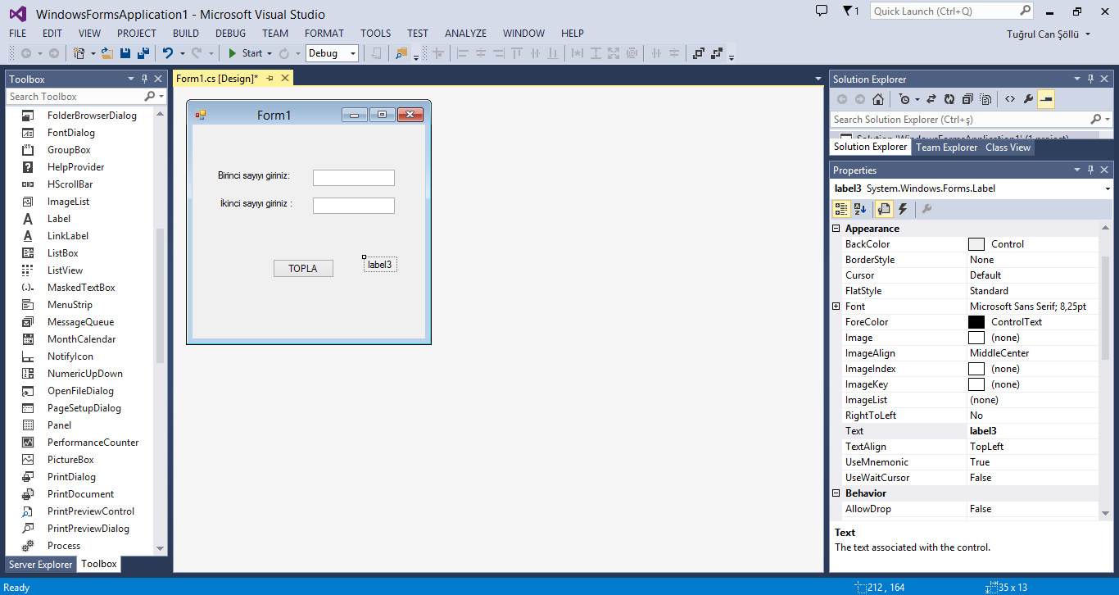
Task: Open the label3 object selector dropdown
Action: pyautogui.click(x=1108, y=188)
